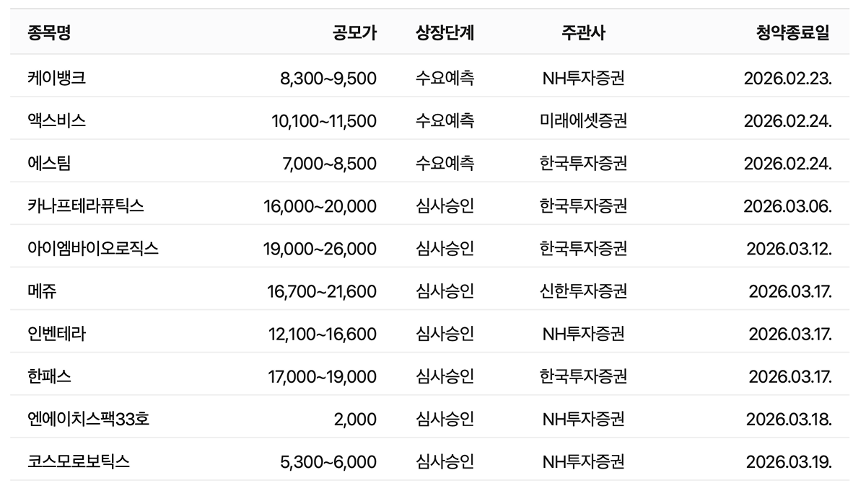
Task: Click the 8,300~9,500 price range
Action: tap(328, 78)
